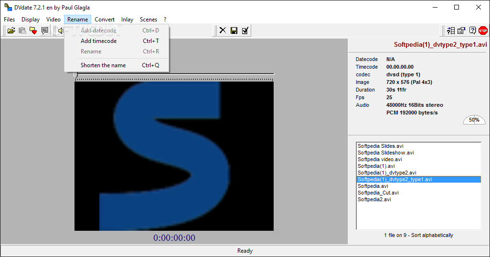This screenshot has height=257, width=490.
Task: Open a file with the folder icon
Action: (x=11, y=31)
